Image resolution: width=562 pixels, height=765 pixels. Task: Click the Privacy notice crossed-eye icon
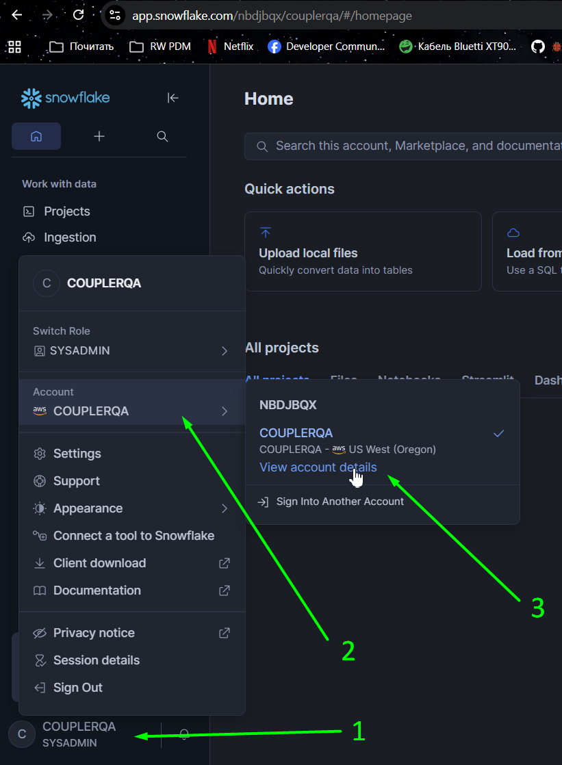40,633
